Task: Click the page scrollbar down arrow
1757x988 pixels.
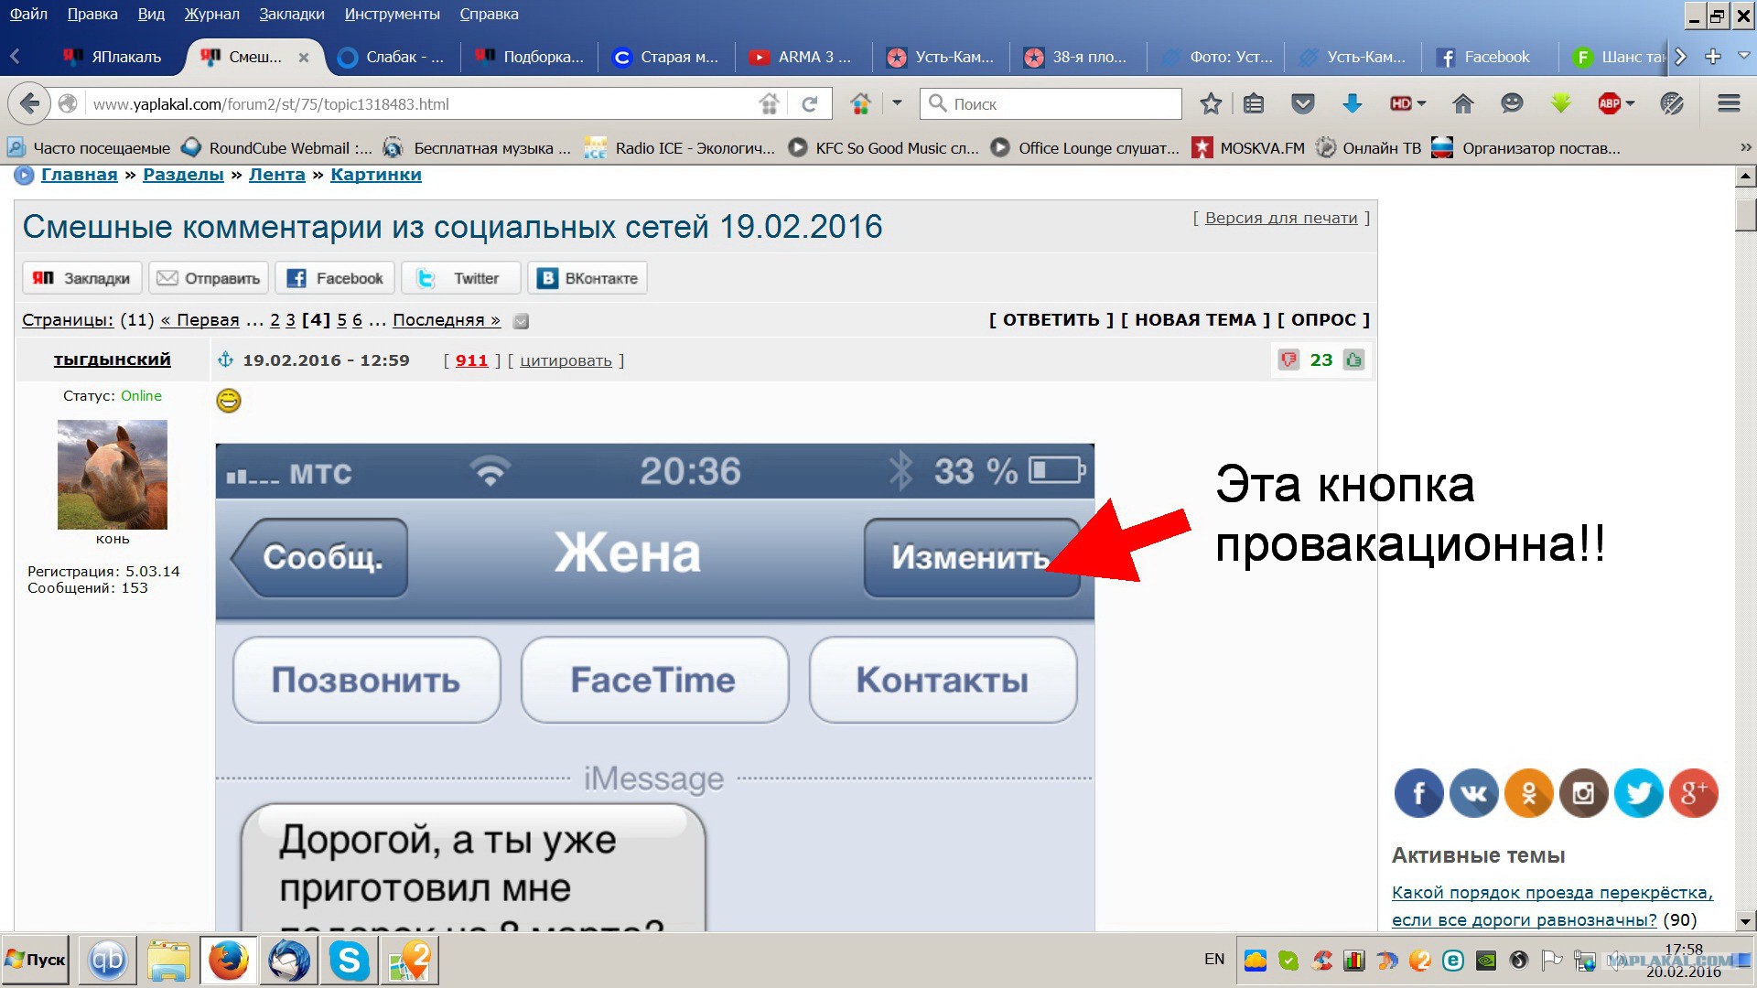Action: (x=1745, y=921)
